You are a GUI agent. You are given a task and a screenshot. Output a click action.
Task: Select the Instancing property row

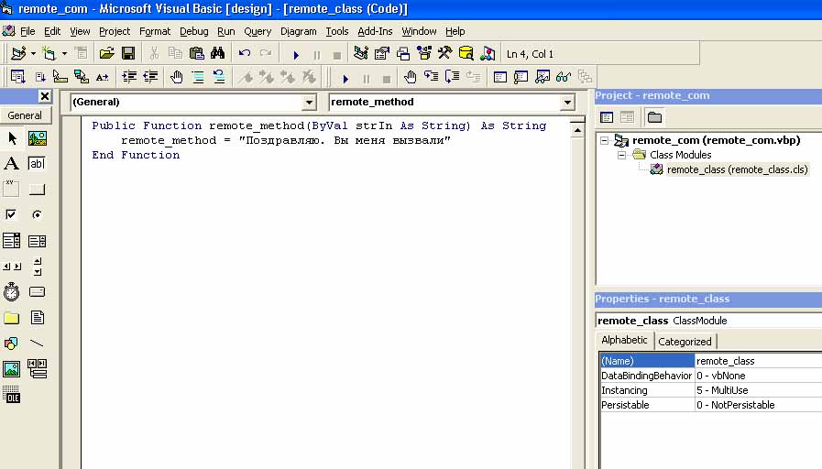tap(711, 390)
